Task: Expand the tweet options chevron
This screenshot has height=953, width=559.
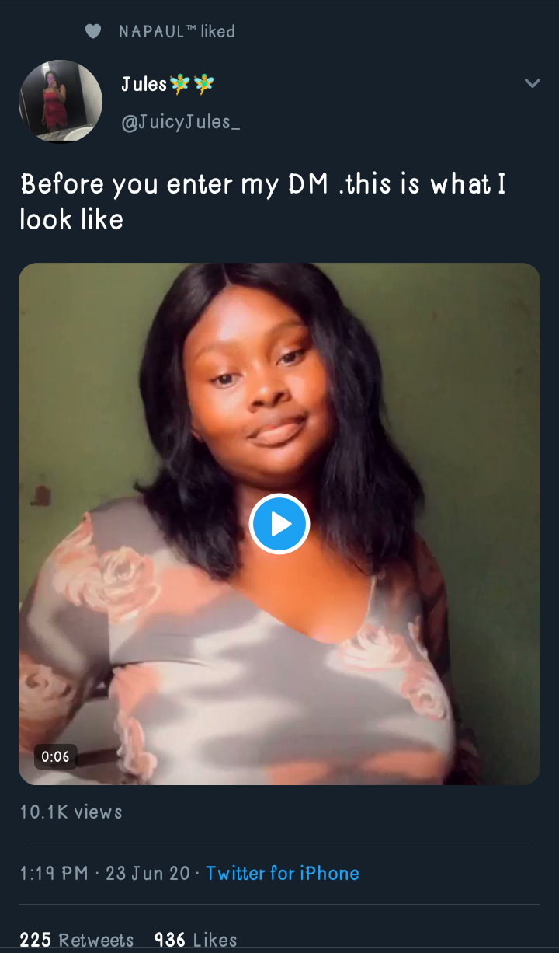Action: [532, 83]
